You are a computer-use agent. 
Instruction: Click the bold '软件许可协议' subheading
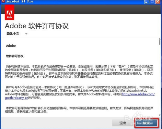click(15, 56)
